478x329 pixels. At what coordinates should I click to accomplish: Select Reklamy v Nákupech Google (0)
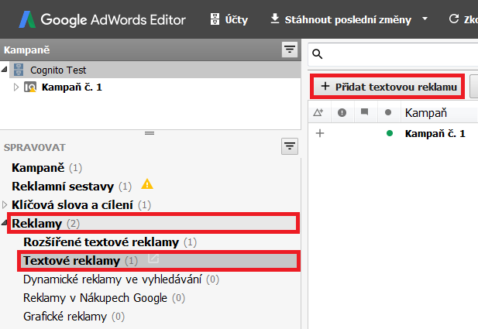104,298
